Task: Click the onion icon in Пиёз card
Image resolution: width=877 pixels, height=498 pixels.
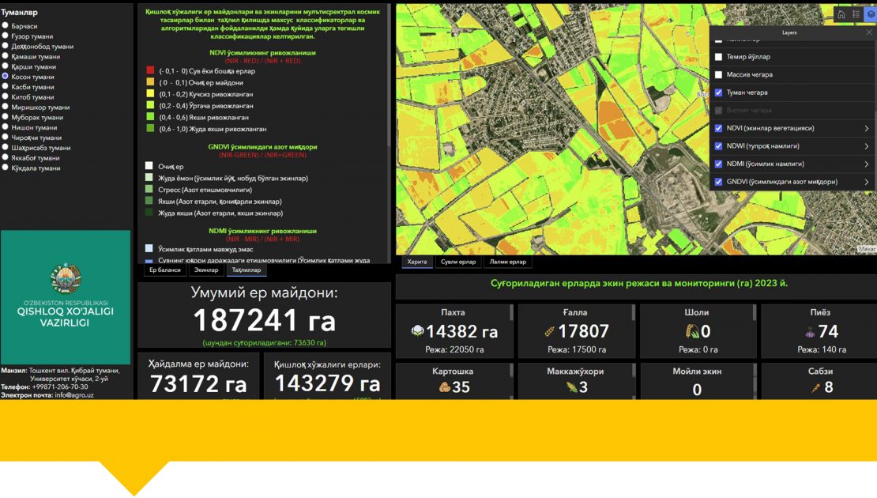Action: point(808,331)
